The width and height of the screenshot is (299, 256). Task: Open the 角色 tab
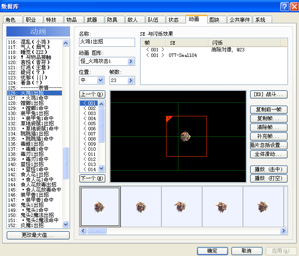click(13, 20)
